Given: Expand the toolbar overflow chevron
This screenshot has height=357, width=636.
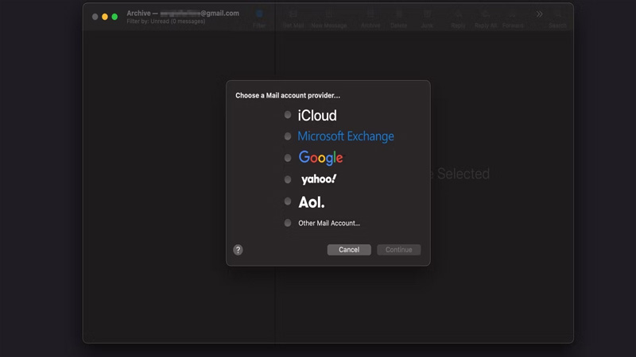Looking at the screenshot, I should (x=539, y=14).
